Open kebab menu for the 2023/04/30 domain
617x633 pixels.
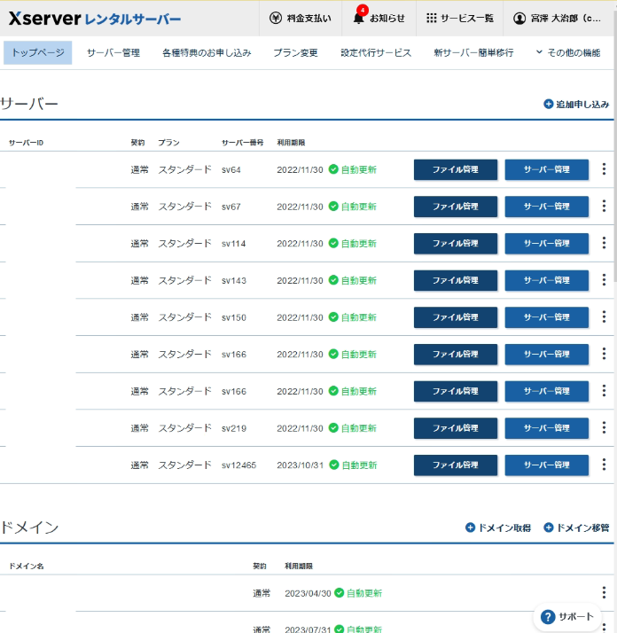[604, 593]
